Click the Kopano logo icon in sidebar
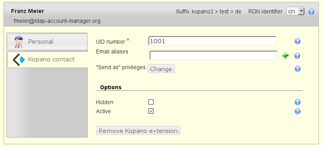The image size is (324, 147). click(x=19, y=60)
